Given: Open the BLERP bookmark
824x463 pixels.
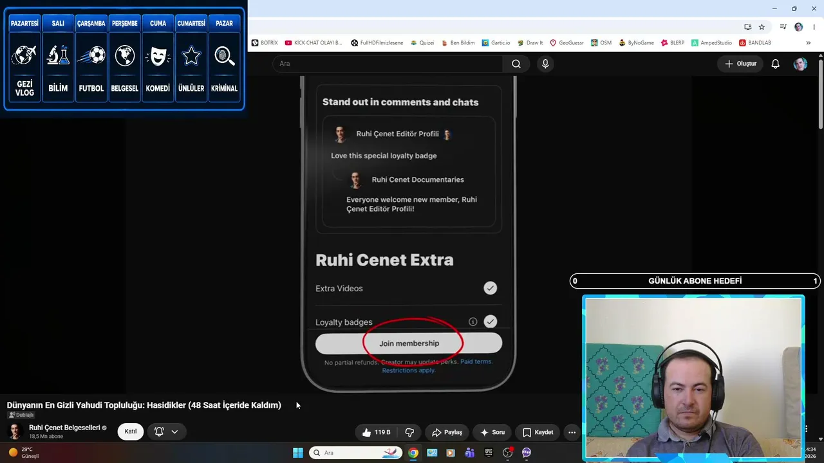Looking at the screenshot, I should pyautogui.click(x=673, y=43).
